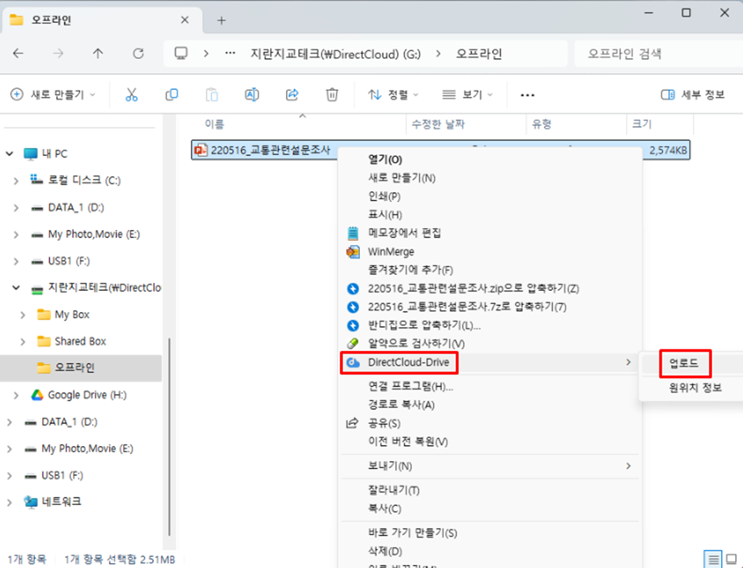
Task: Open the See more ellipsis toolbar menu
Action: pos(528,95)
